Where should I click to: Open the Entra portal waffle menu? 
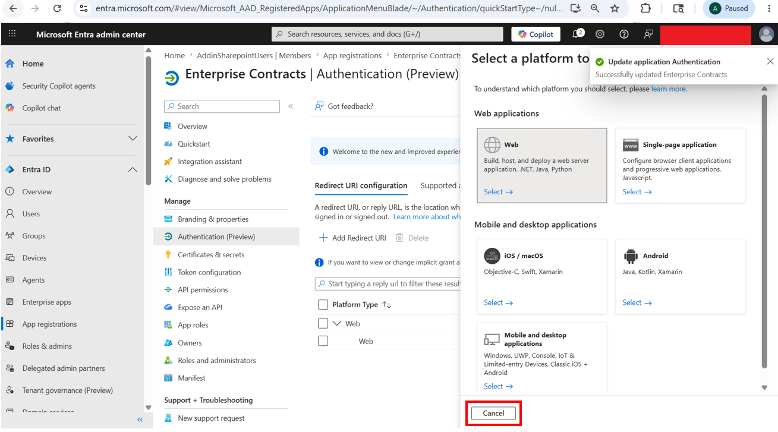(12, 34)
